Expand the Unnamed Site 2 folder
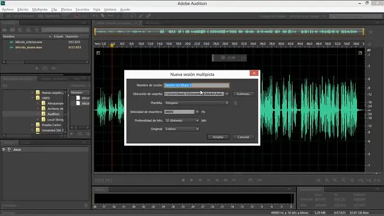Screen dimensions: 384x216 (32, 130)
